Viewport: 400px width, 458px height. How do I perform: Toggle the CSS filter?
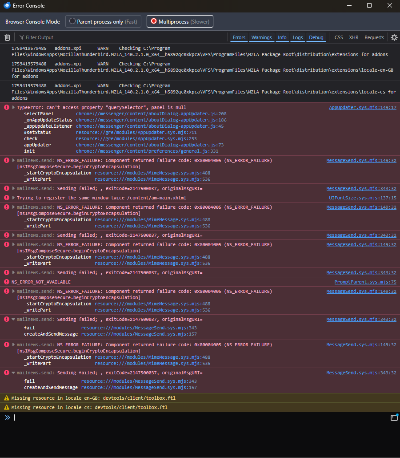339,37
